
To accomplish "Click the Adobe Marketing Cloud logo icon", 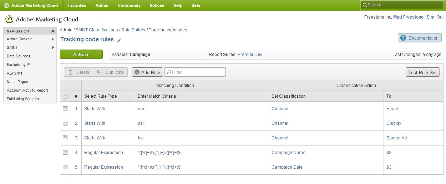I will click(9, 20).
